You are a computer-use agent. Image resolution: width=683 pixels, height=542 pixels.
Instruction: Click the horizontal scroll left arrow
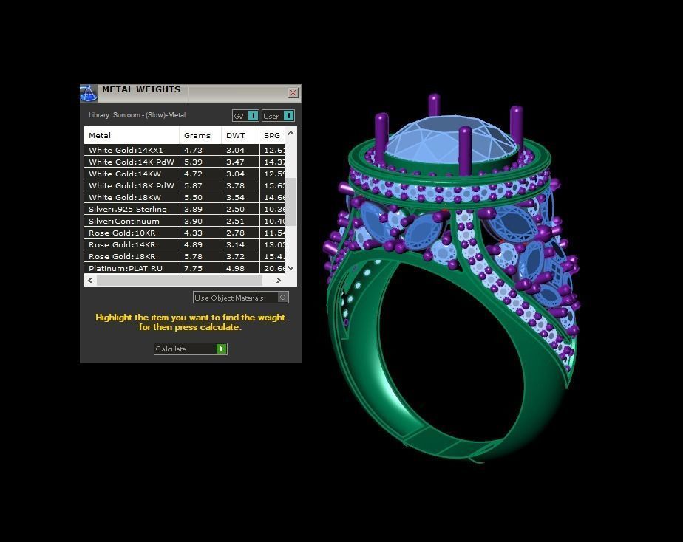click(x=90, y=280)
